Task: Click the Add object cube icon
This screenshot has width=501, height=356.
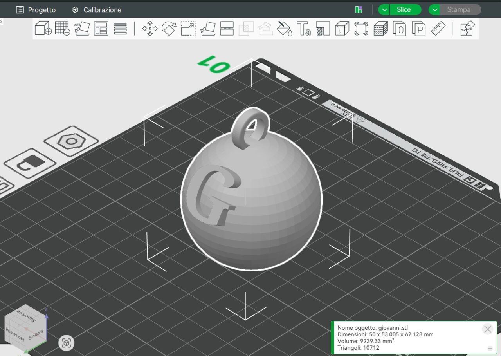Action: 43,29
